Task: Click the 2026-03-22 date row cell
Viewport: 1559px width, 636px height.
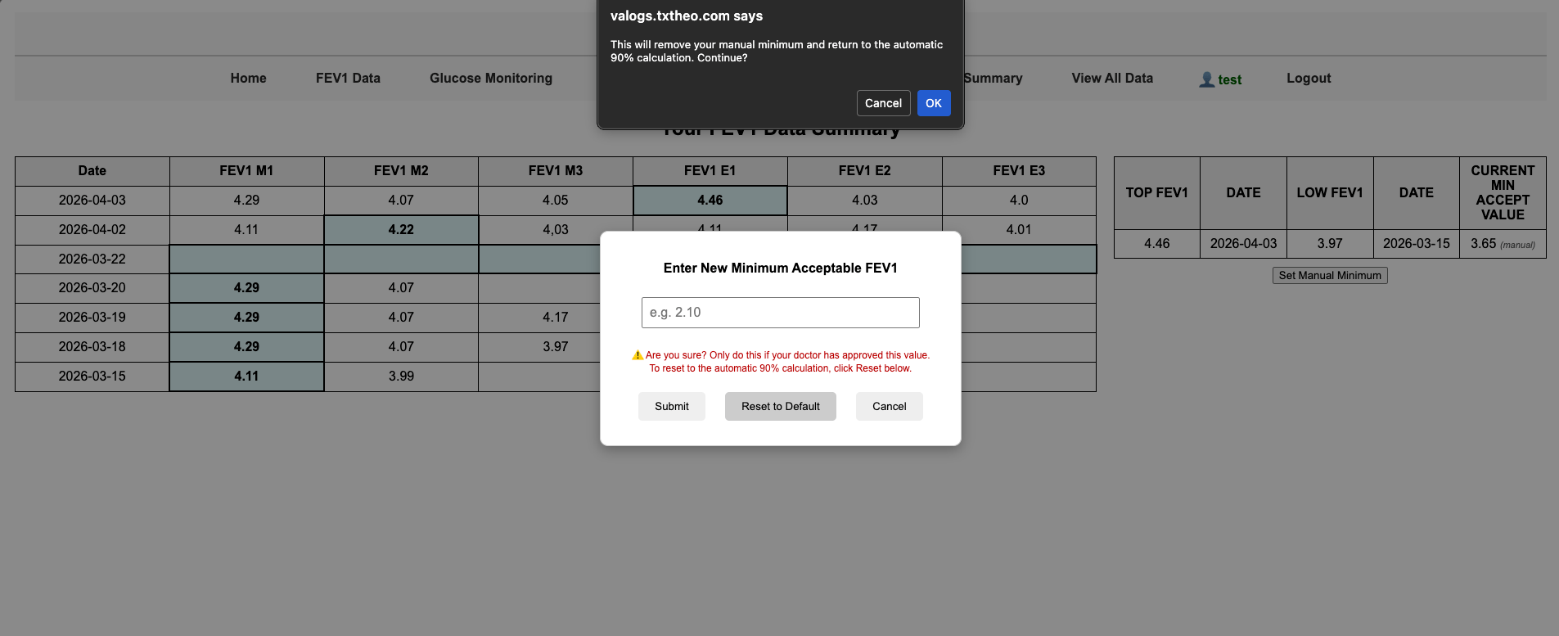Action: [x=92, y=259]
